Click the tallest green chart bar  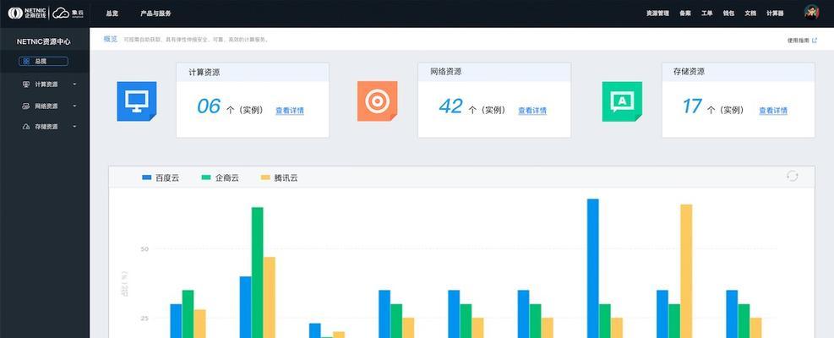click(258, 273)
